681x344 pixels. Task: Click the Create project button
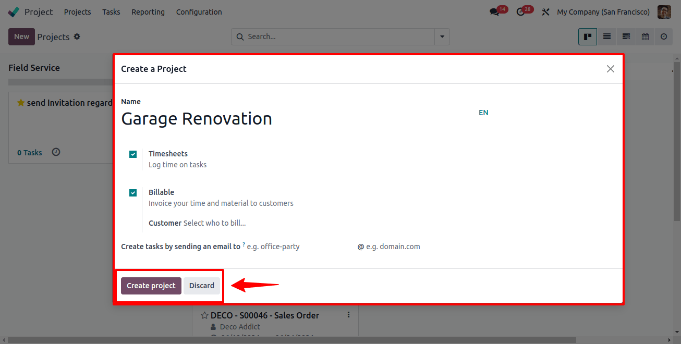coord(151,286)
